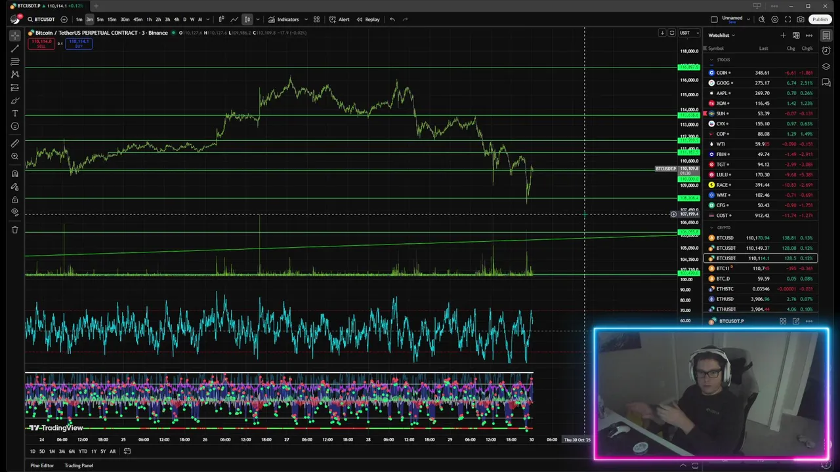Click the red SELL price button
The image size is (840, 472).
(x=42, y=43)
